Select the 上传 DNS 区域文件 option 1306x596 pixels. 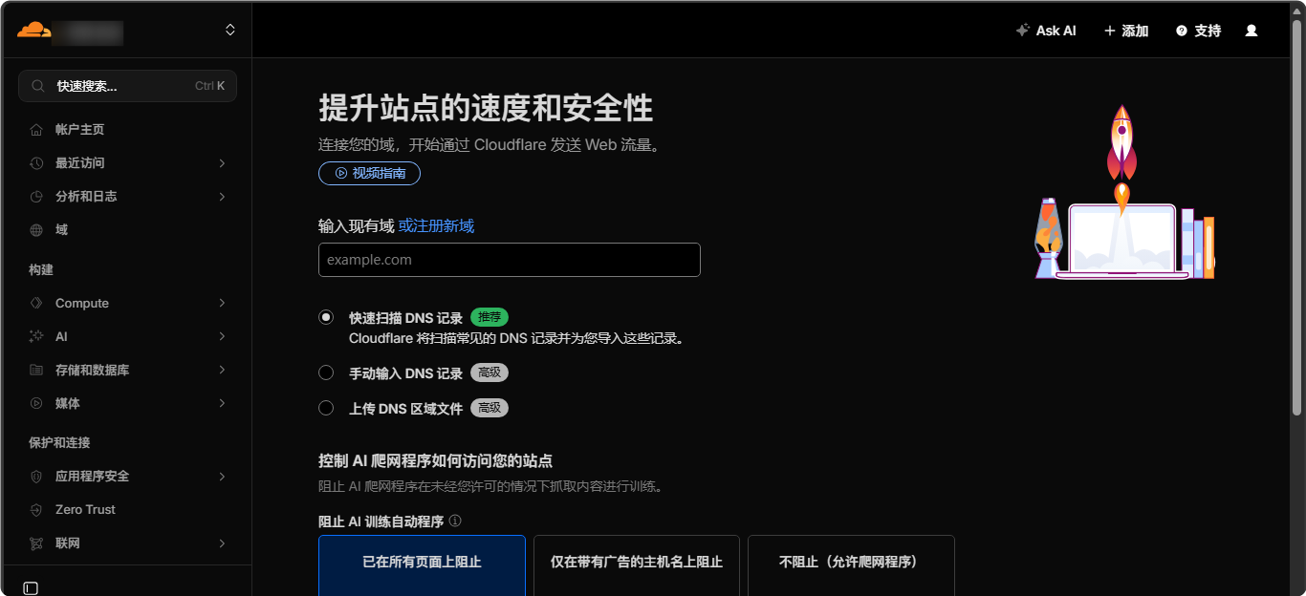pyautogui.click(x=326, y=408)
